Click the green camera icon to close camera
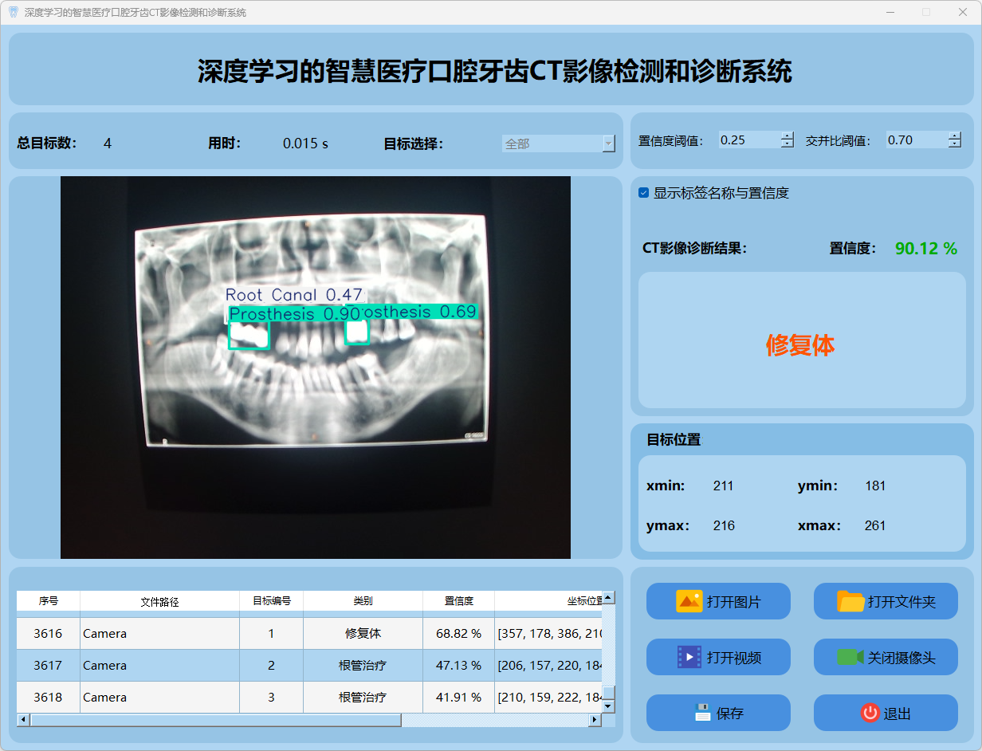This screenshot has width=982, height=751. coord(850,657)
